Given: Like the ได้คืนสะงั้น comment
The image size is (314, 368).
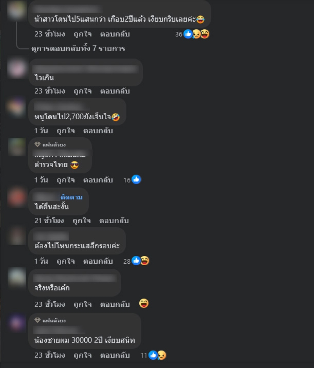Looking at the screenshot, I should tap(82, 220).
